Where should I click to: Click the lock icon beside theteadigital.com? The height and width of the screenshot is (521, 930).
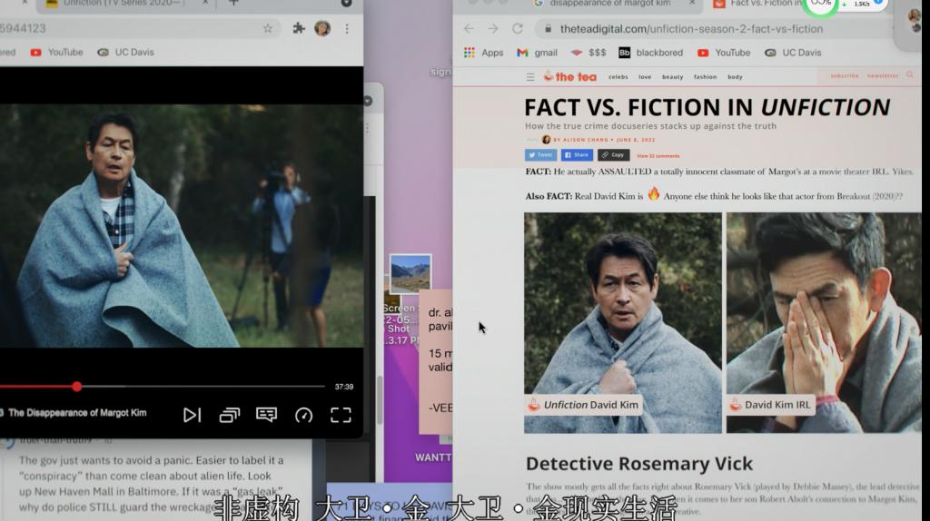[548, 28]
